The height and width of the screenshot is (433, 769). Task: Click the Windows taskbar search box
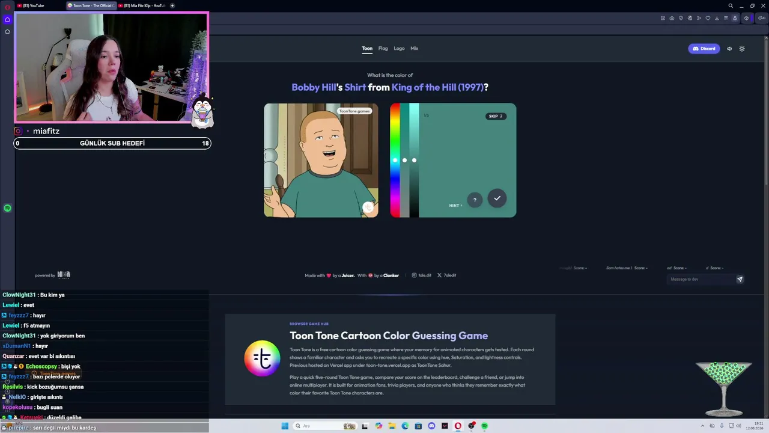point(325,426)
